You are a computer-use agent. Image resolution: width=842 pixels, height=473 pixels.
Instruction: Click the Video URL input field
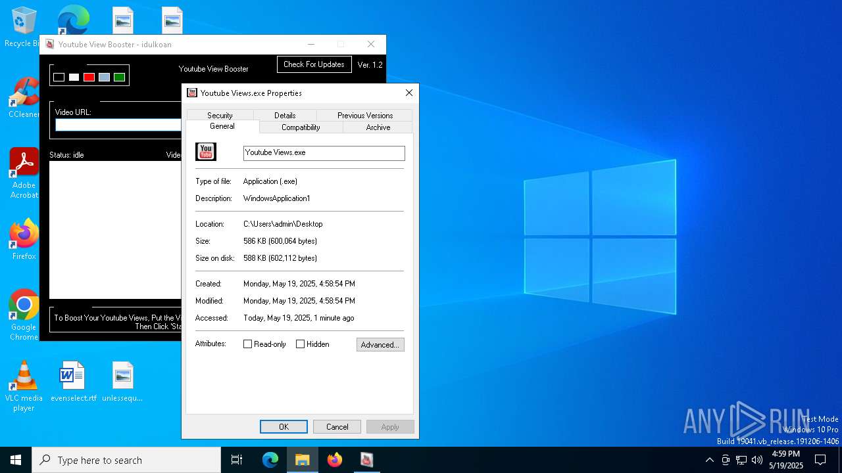118,125
